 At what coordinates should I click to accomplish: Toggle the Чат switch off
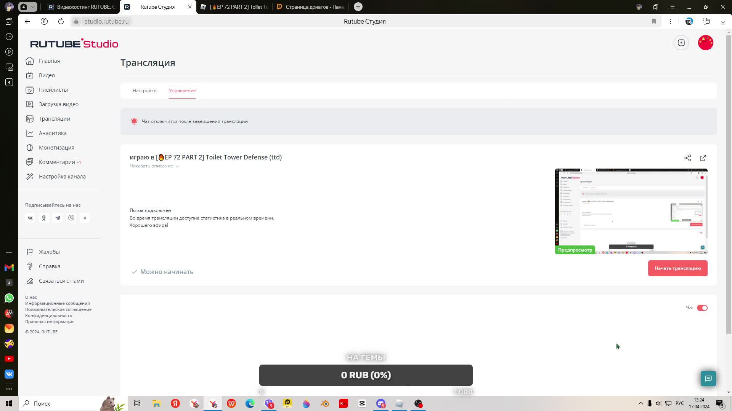702,308
